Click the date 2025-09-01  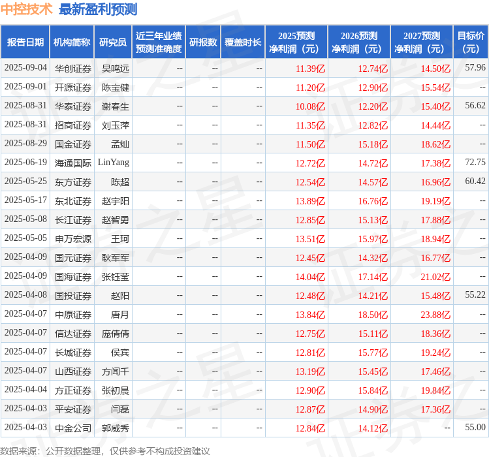[x=25, y=86]
